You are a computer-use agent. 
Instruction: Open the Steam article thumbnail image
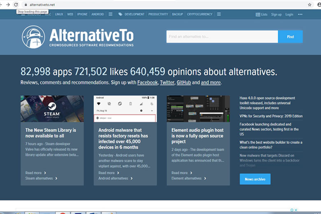[52, 109]
